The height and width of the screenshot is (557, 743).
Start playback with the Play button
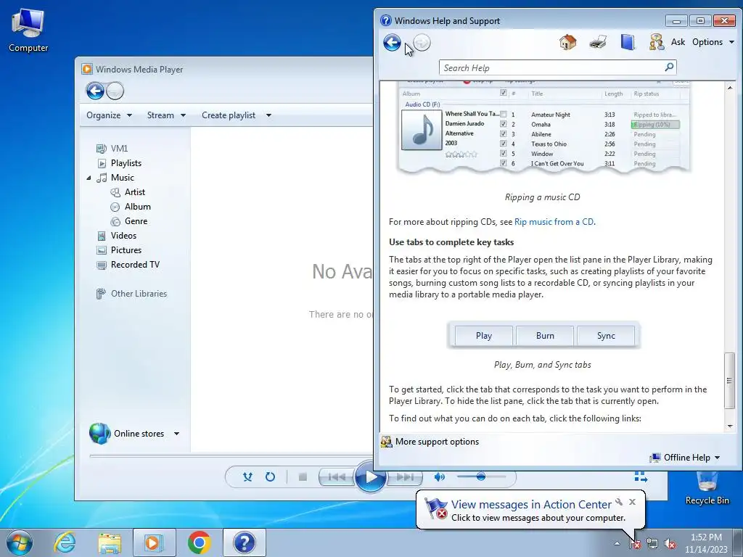[371, 477]
